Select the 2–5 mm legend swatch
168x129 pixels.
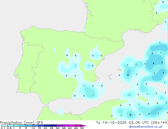pos(23,126)
